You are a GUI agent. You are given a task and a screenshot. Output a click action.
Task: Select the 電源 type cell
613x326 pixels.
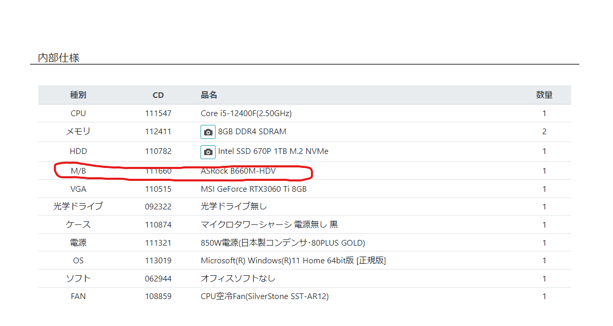tap(78, 243)
